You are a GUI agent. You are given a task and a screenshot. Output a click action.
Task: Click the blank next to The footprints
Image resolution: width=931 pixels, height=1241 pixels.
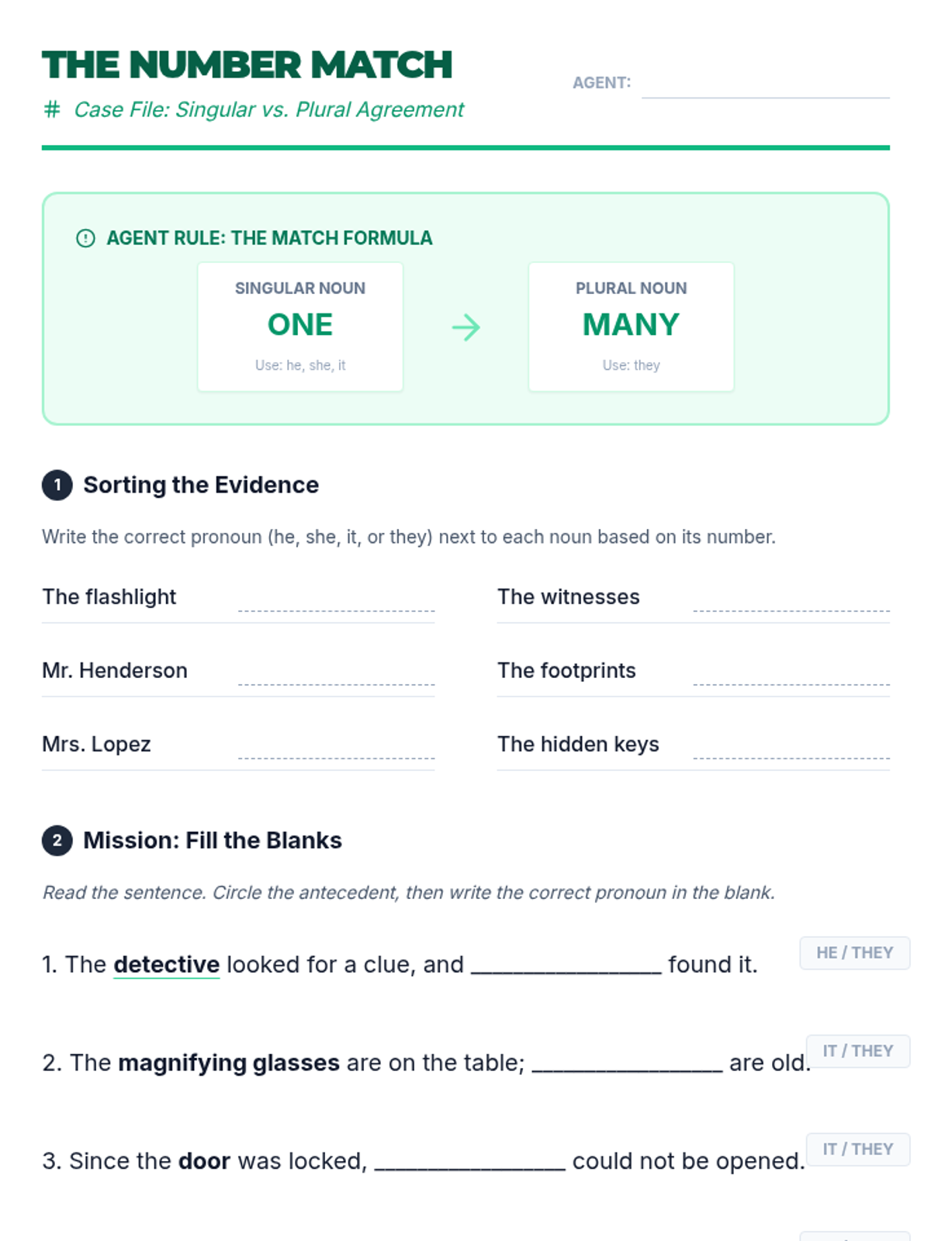[791, 674]
